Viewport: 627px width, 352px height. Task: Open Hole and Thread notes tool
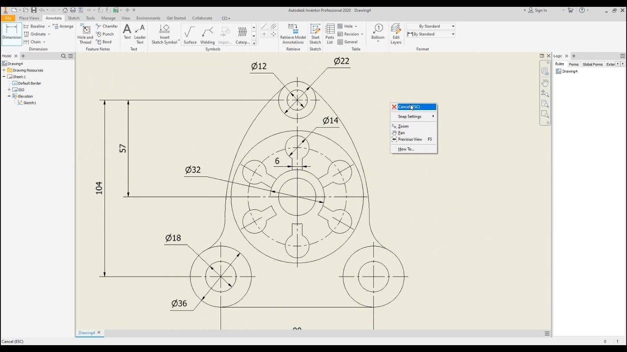tap(85, 34)
